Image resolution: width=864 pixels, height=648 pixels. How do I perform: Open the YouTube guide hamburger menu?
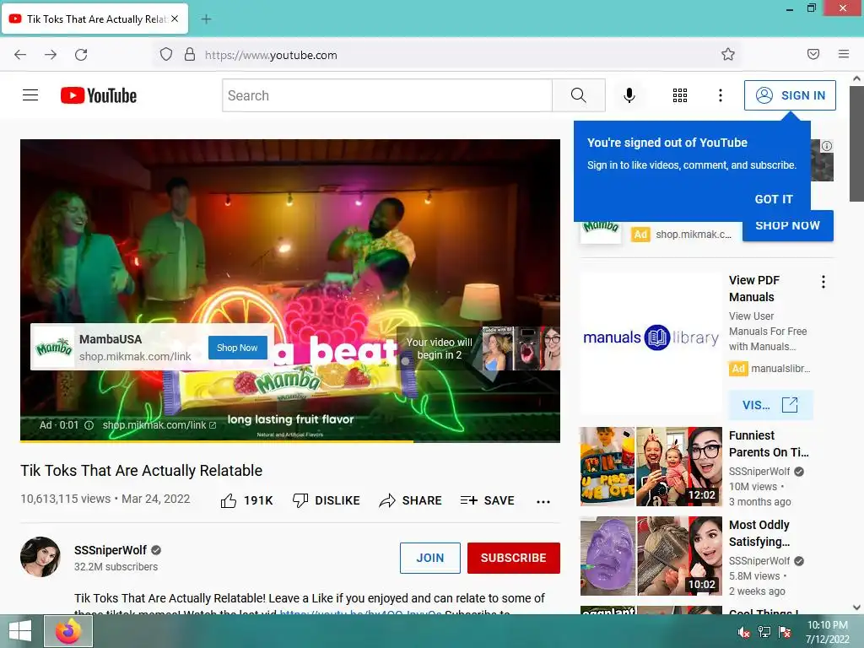30,95
